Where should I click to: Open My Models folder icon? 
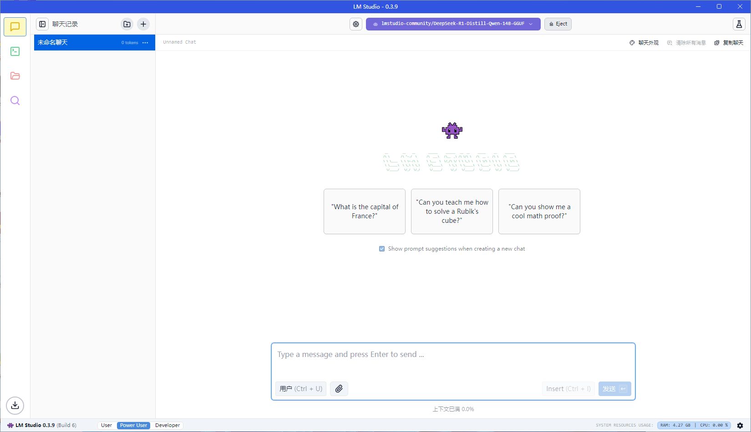(15, 76)
